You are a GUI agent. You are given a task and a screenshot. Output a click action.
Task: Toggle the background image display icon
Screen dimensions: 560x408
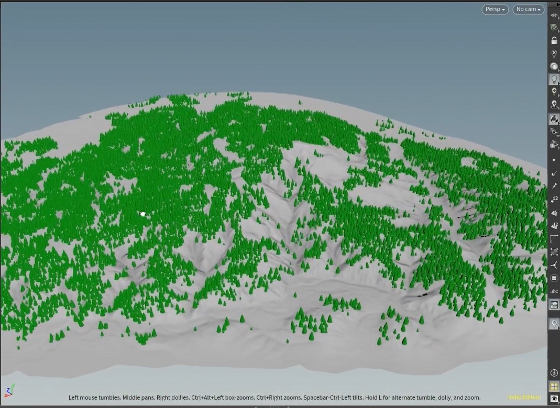point(554,305)
